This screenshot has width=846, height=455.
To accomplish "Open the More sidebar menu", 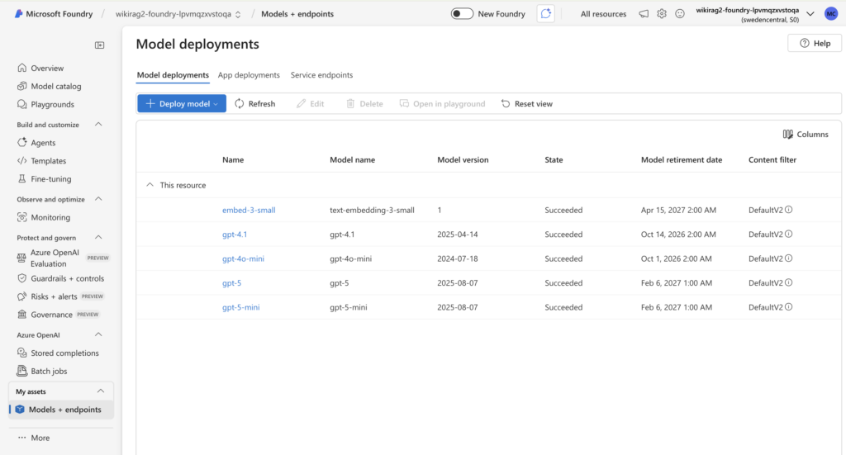I will tap(34, 438).
